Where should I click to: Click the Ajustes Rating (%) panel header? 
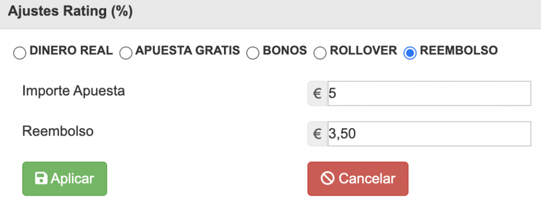coord(270,14)
